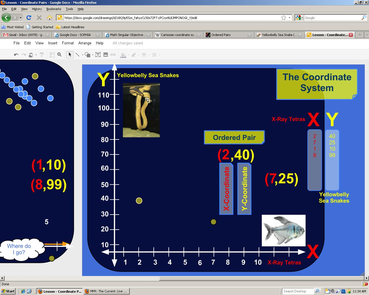Switch to the Cartesian coordinate system tab
Screen dimensions: 369x295
pos(178,35)
